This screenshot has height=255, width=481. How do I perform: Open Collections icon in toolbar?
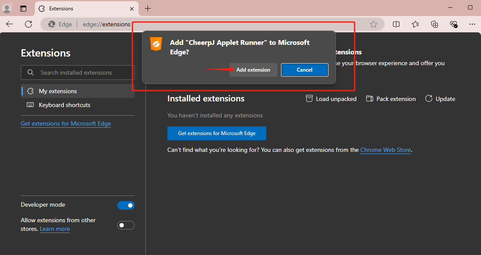click(x=434, y=24)
